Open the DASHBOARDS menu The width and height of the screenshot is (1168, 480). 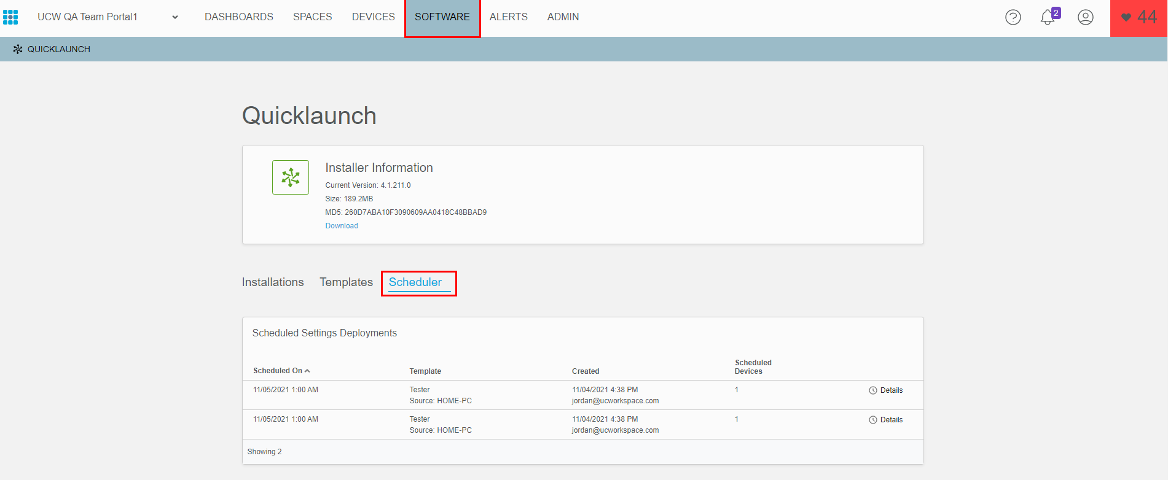pyautogui.click(x=239, y=17)
